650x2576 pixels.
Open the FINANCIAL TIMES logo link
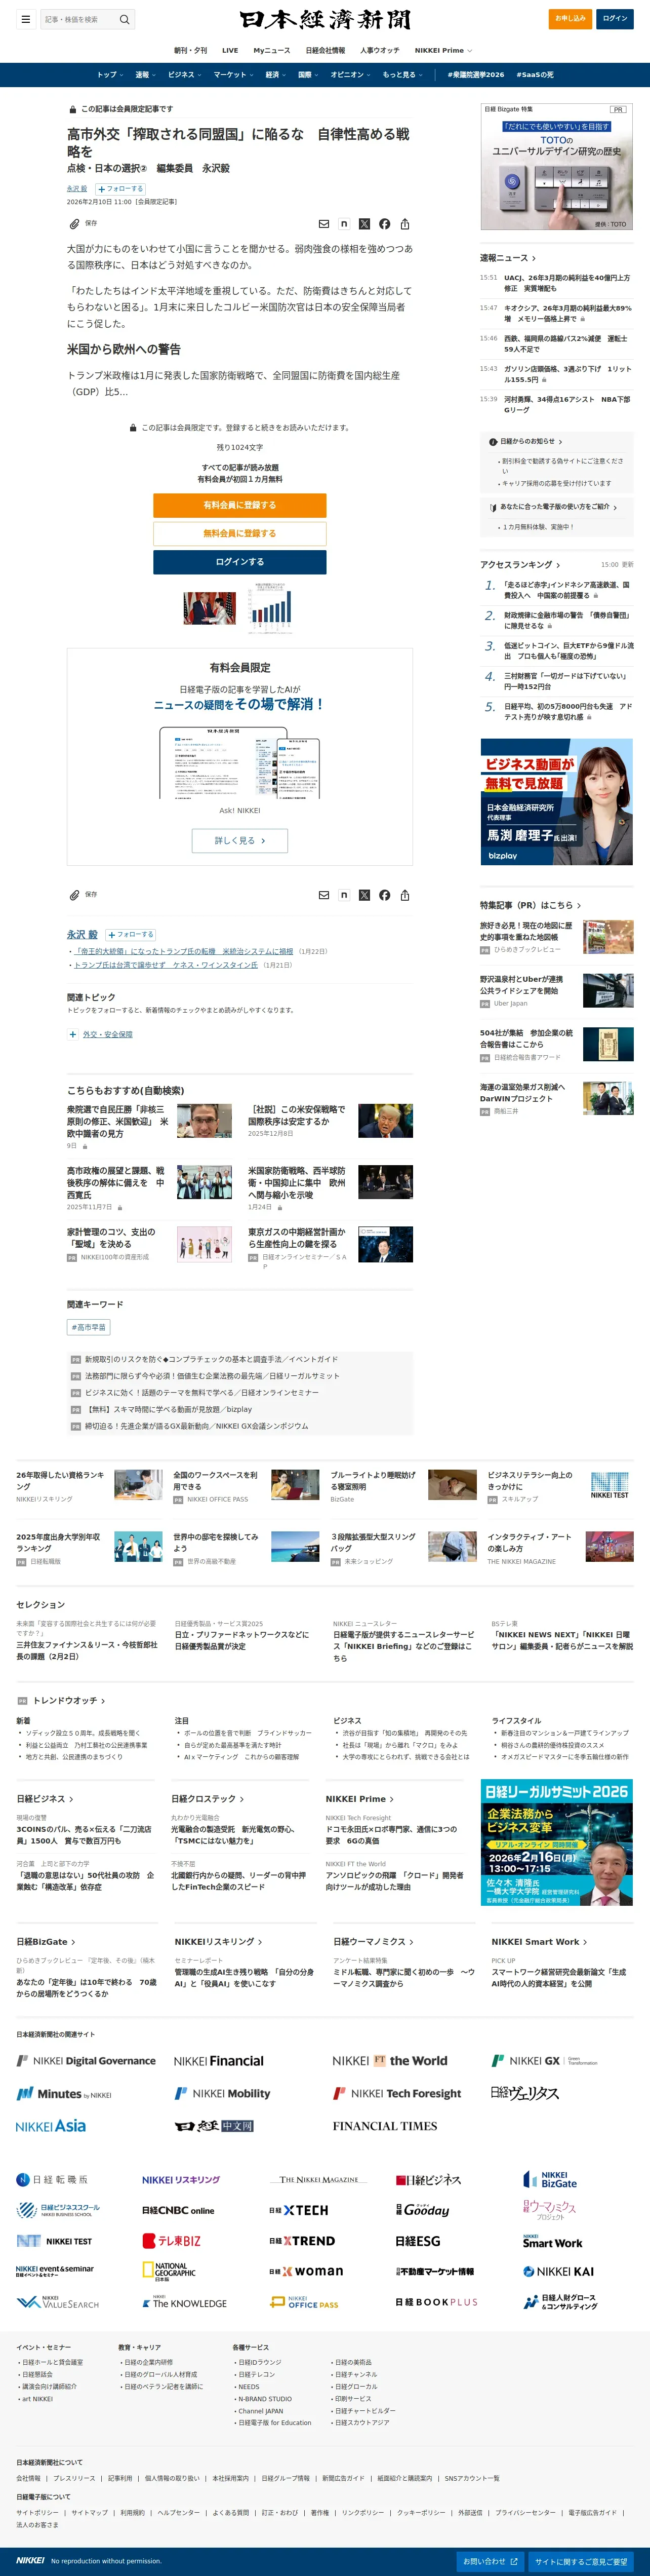pos(385,2126)
